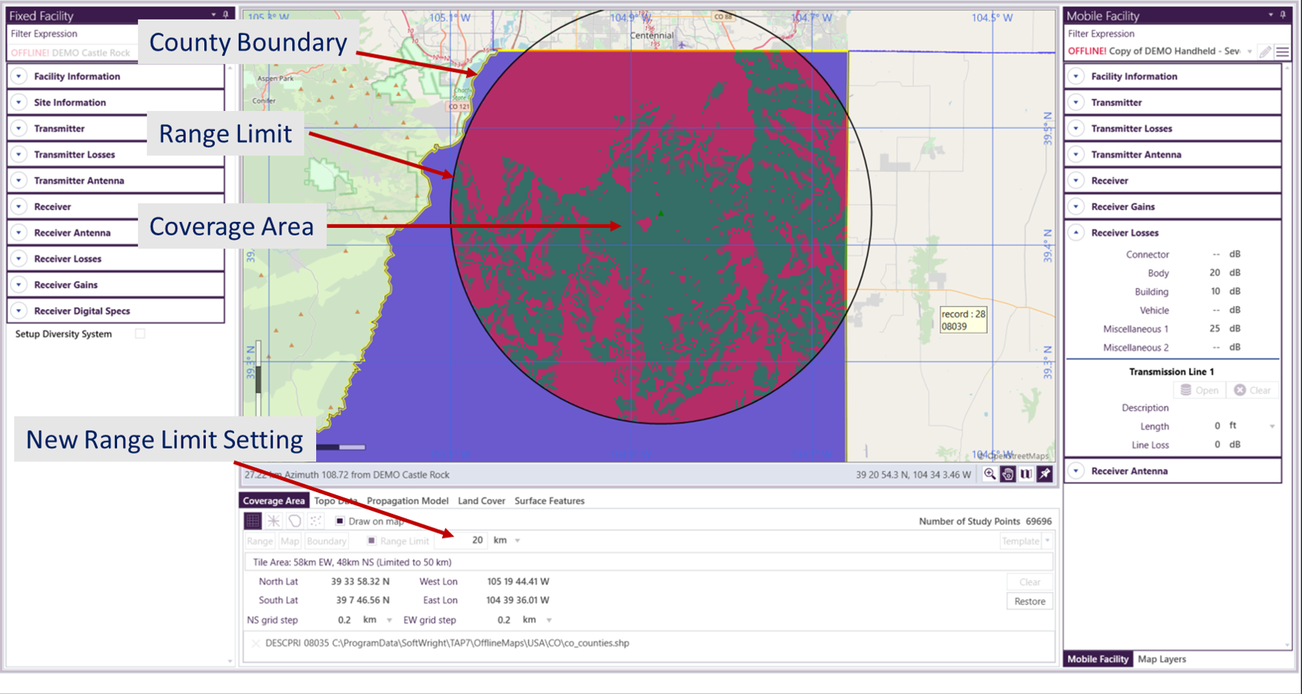This screenshot has height=694, width=1302.
Task: Click the Restore button
Action: pos(1029,601)
